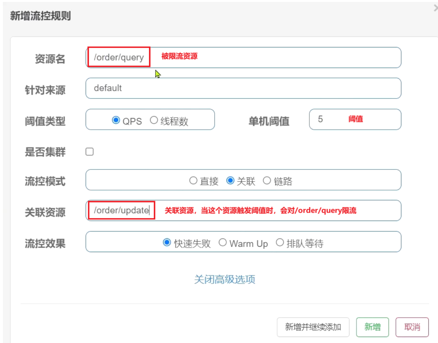Click the 新增流控规则 dialog title
This screenshot has width=438, height=343.
tap(40, 16)
